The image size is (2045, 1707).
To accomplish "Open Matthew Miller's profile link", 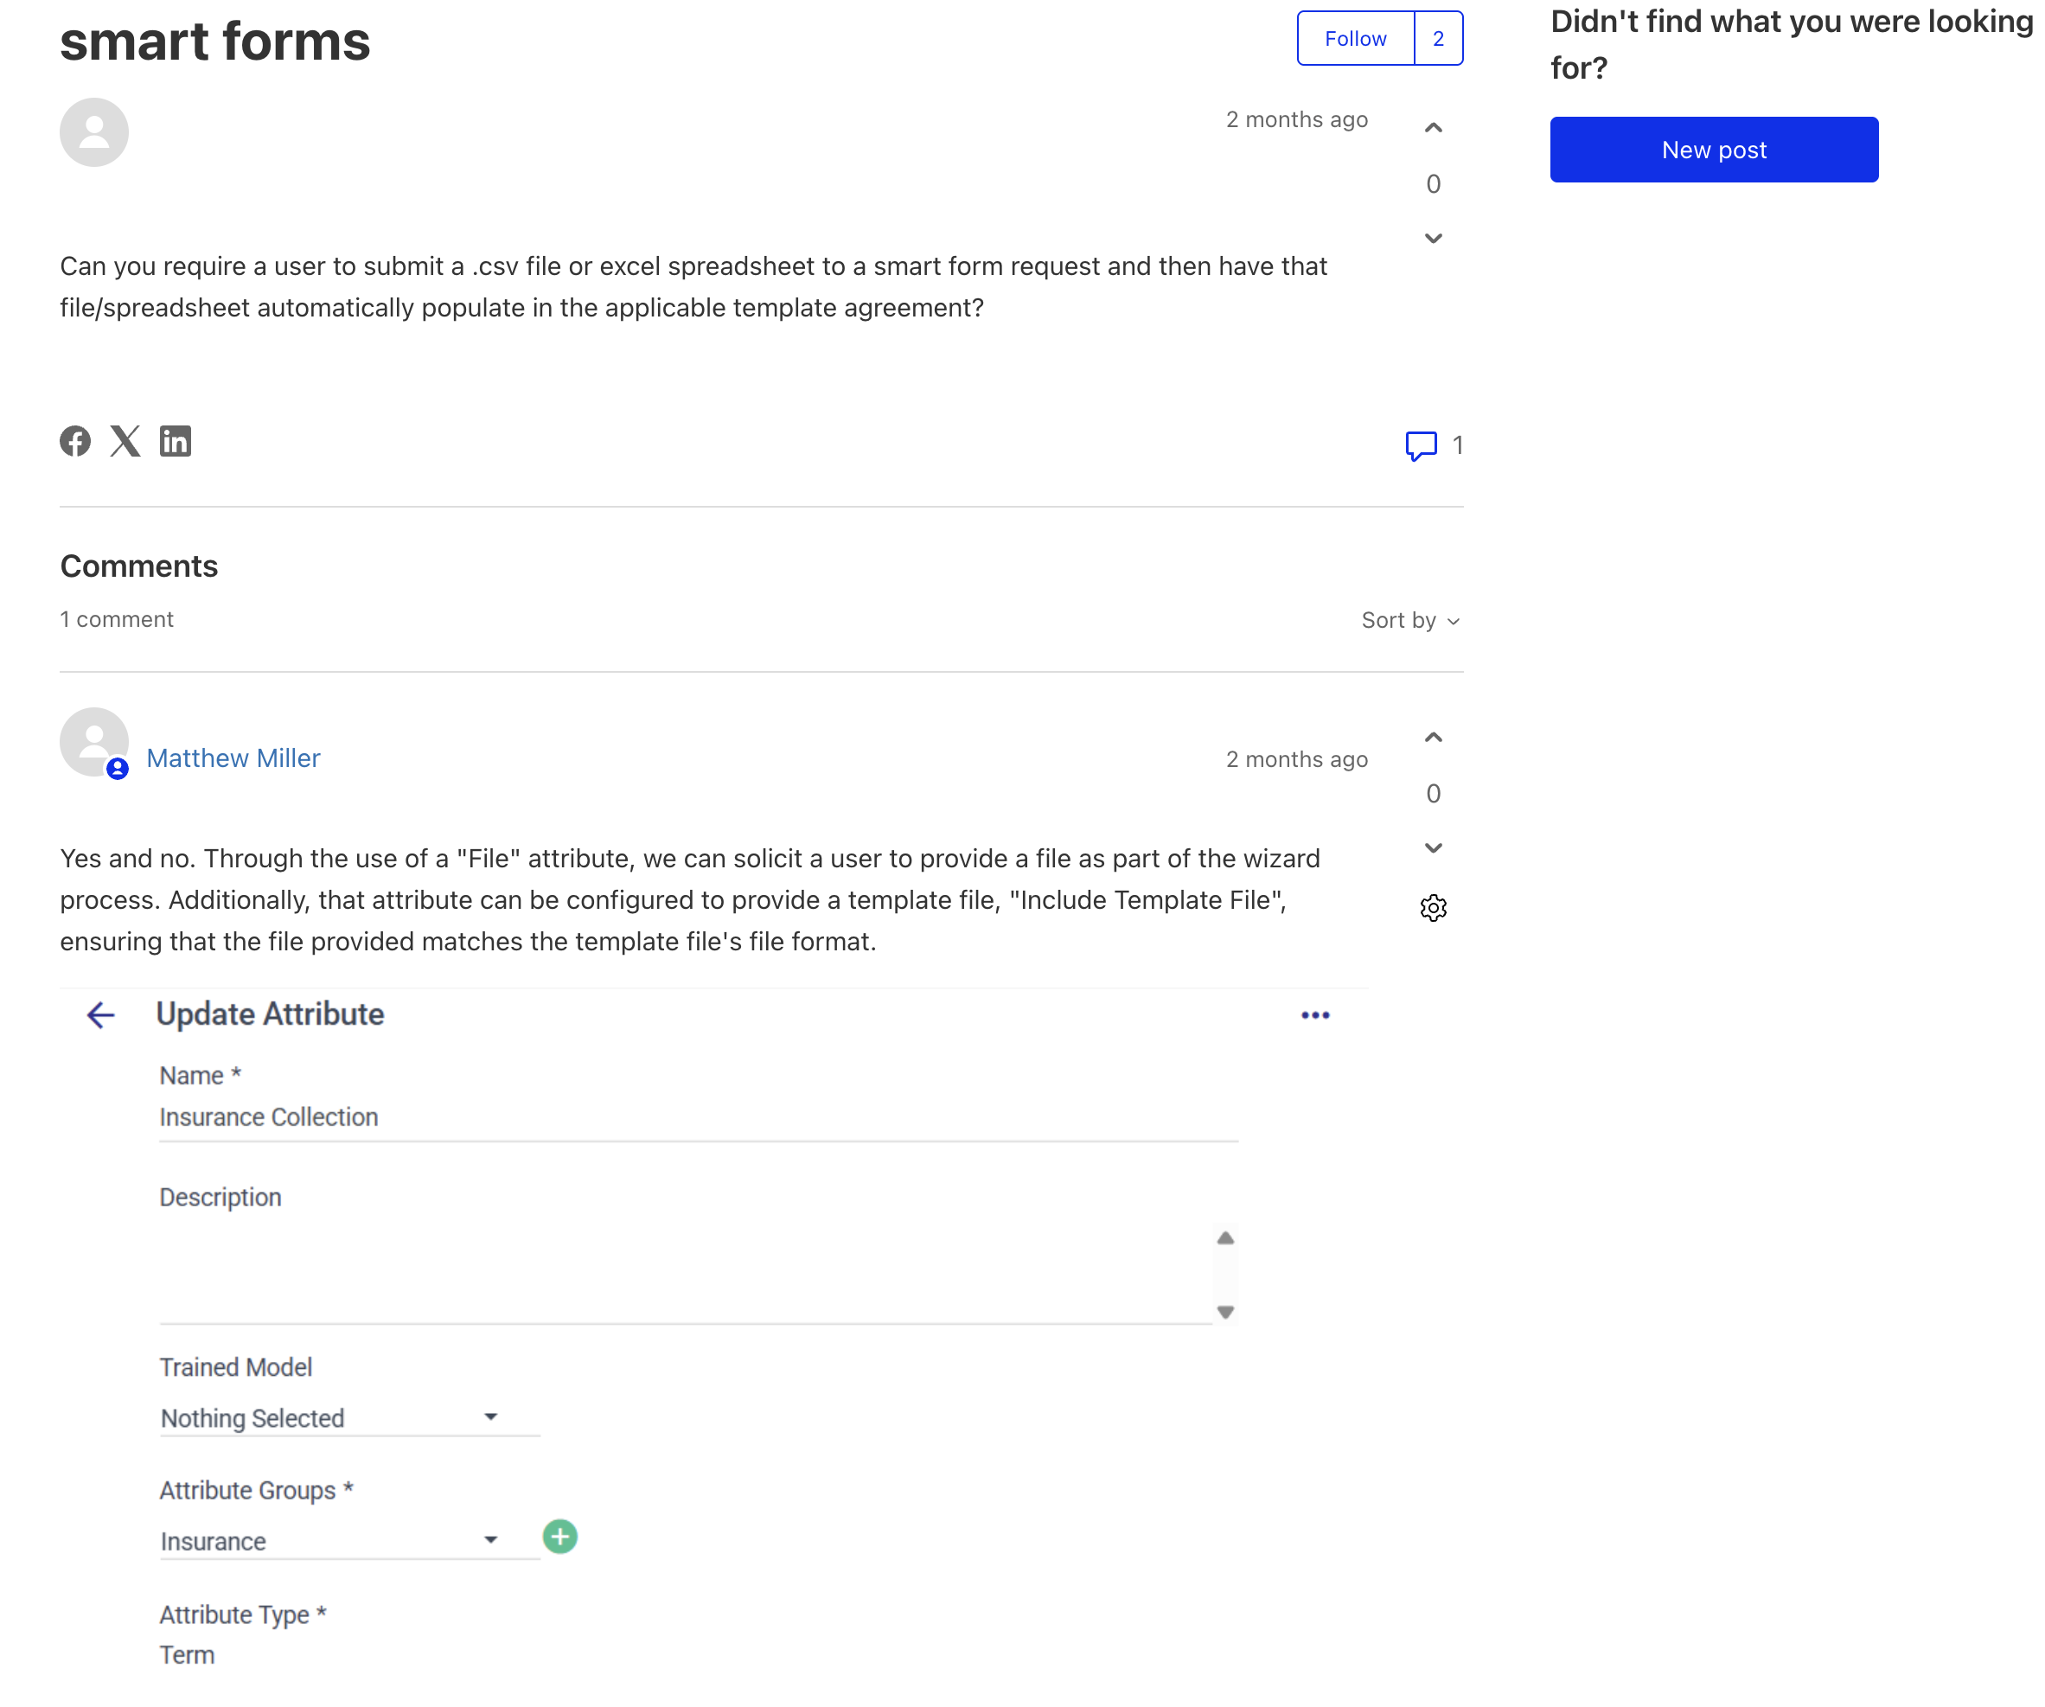I will coord(233,758).
